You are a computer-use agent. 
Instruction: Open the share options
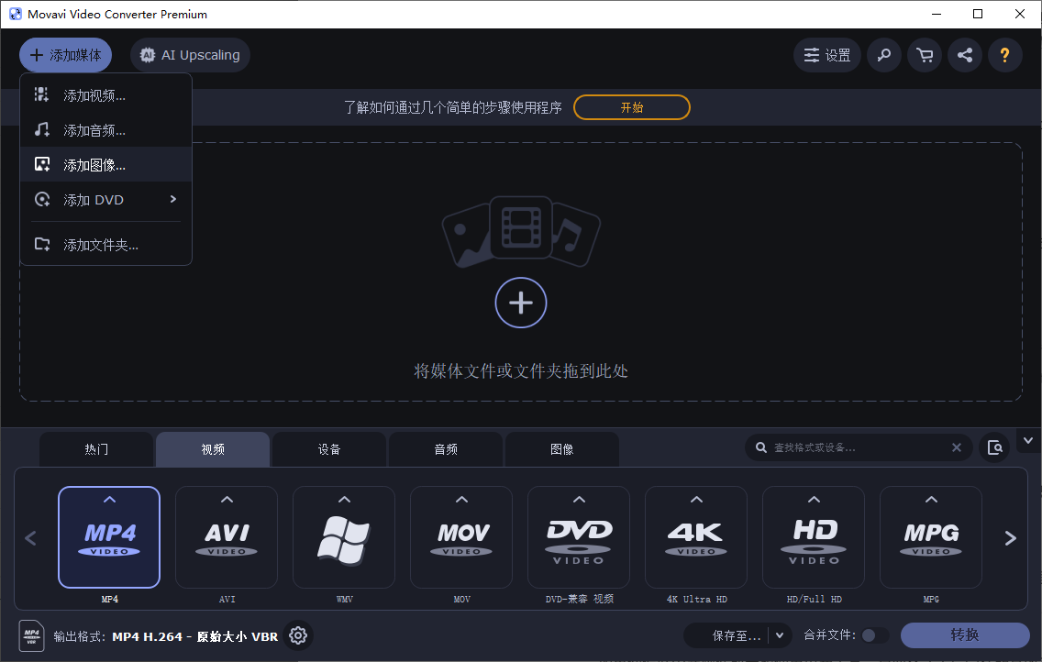[965, 55]
